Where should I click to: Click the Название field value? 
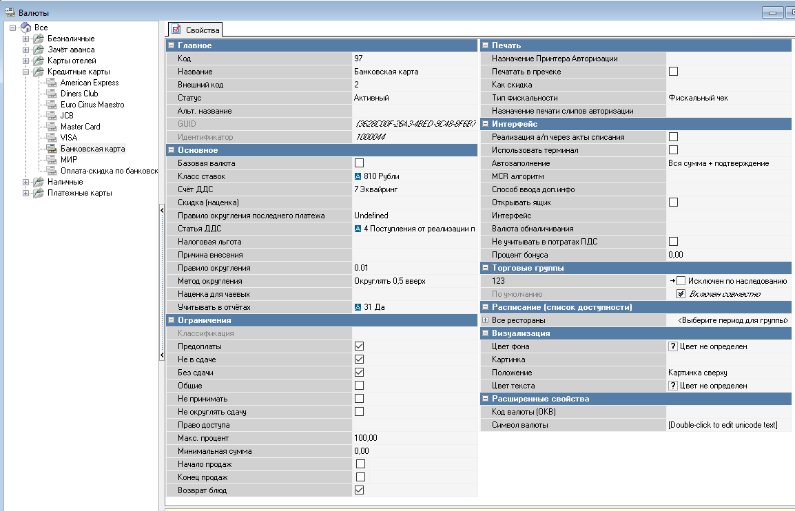click(x=413, y=72)
